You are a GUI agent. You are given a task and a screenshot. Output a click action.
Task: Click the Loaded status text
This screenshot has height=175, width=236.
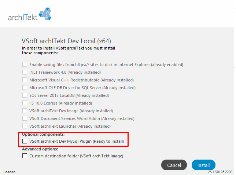pyautogui.click(x=9, y=172)
